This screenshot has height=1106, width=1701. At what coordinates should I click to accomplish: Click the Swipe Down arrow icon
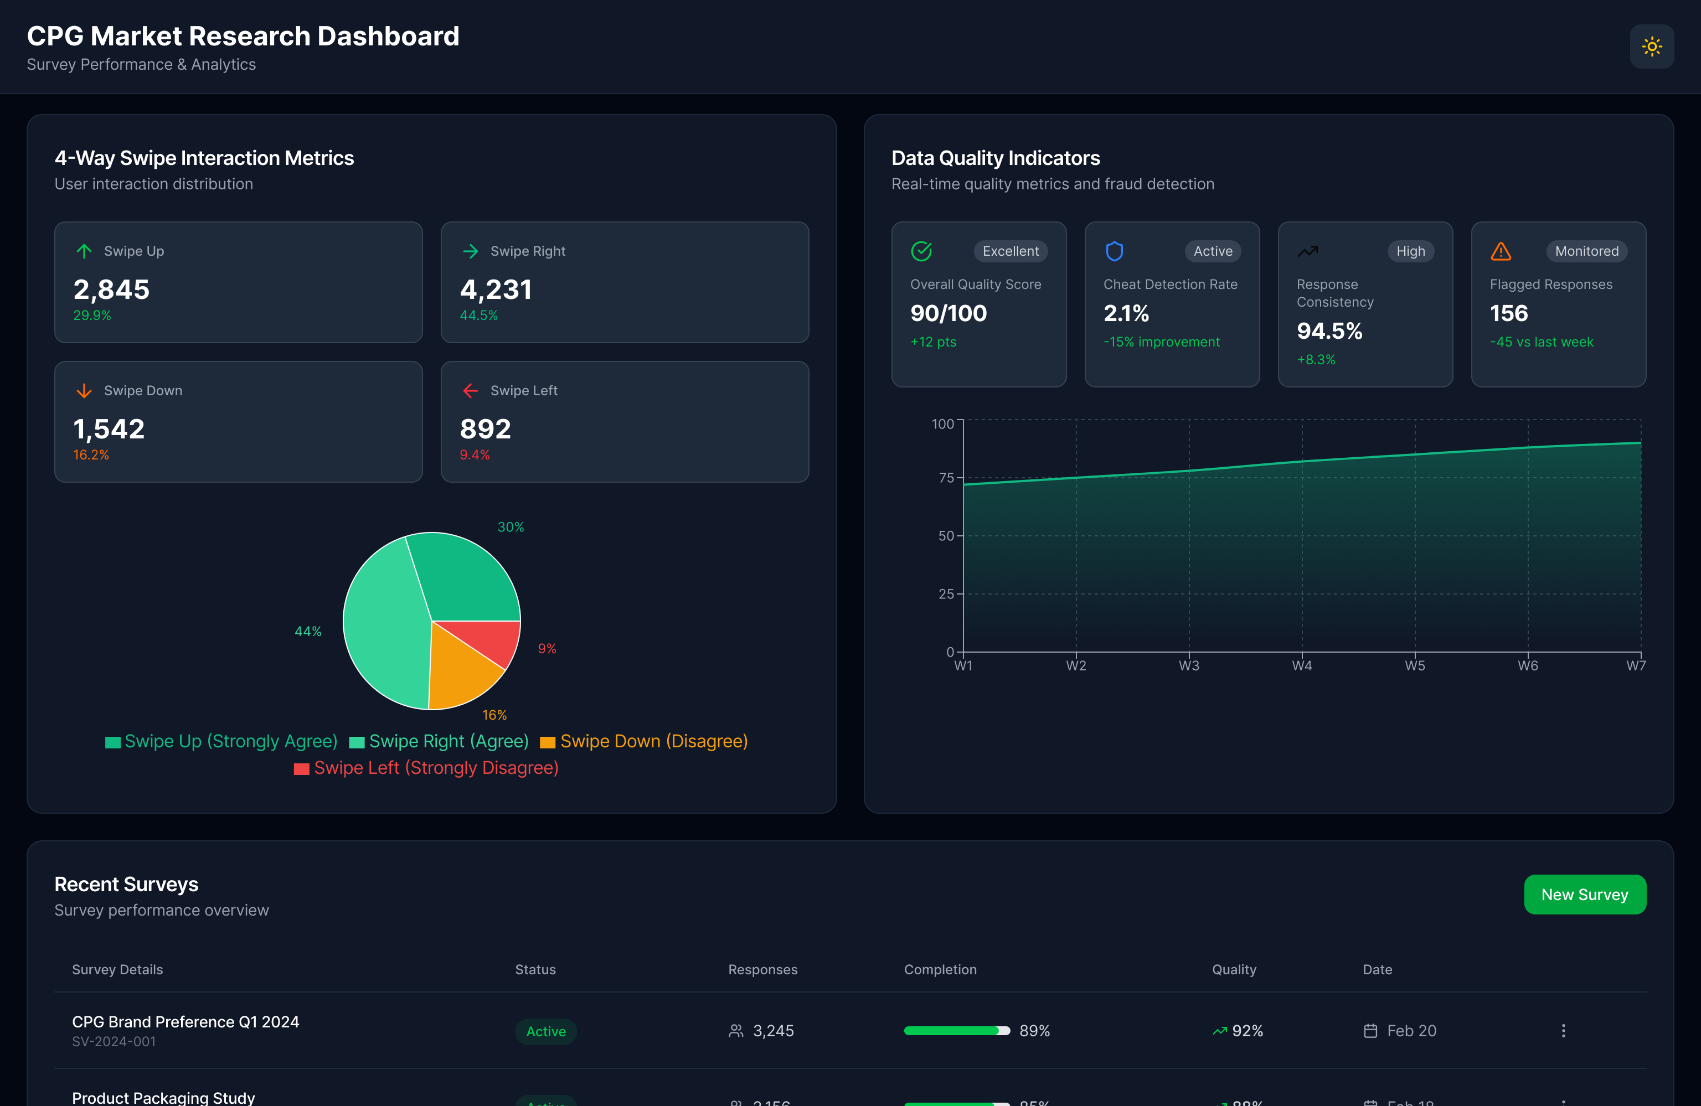point(84,391)
